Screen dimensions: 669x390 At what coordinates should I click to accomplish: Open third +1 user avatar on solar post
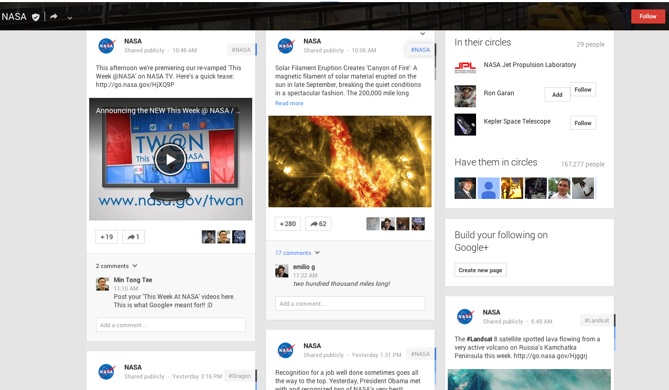403,224
